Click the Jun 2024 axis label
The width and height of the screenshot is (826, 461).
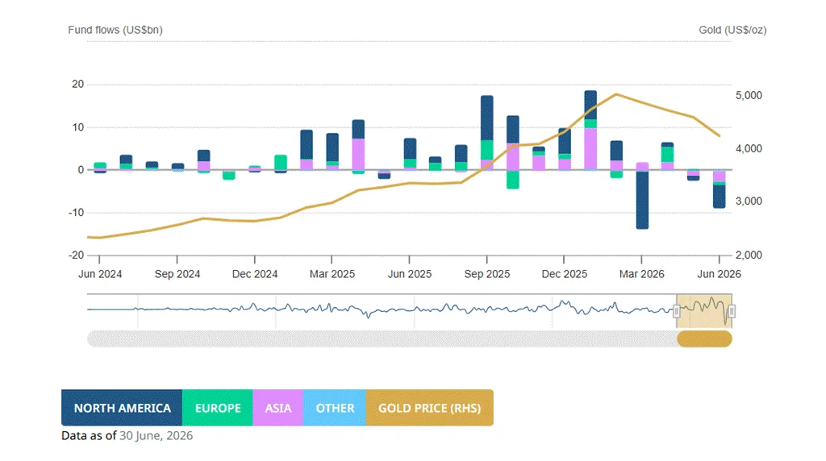[100, 274]
